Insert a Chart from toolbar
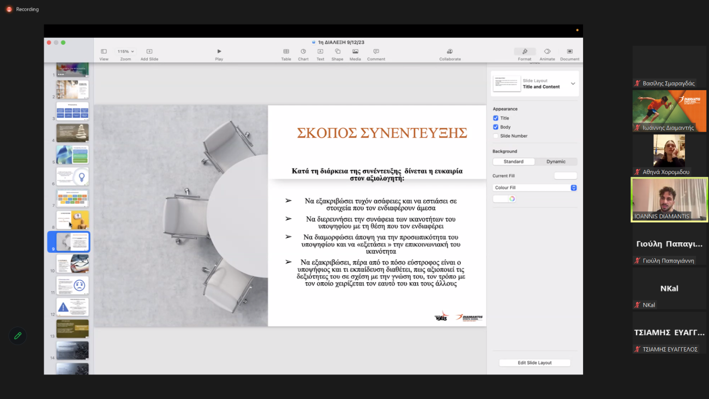This screenshot has width=709, height=399. [303, 51]
